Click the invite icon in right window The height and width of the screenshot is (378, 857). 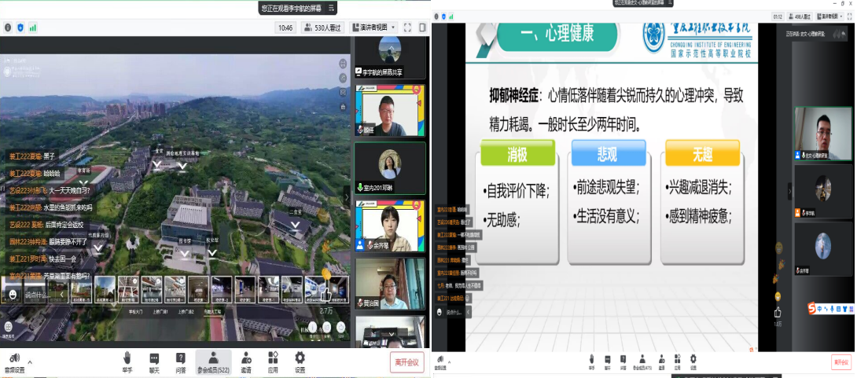pos(662,361)
